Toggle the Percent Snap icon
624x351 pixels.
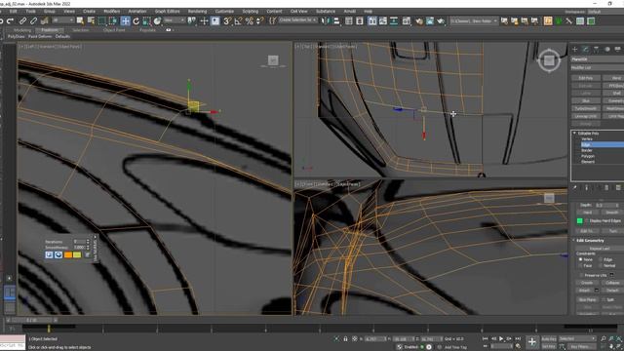tap(250, 20)
